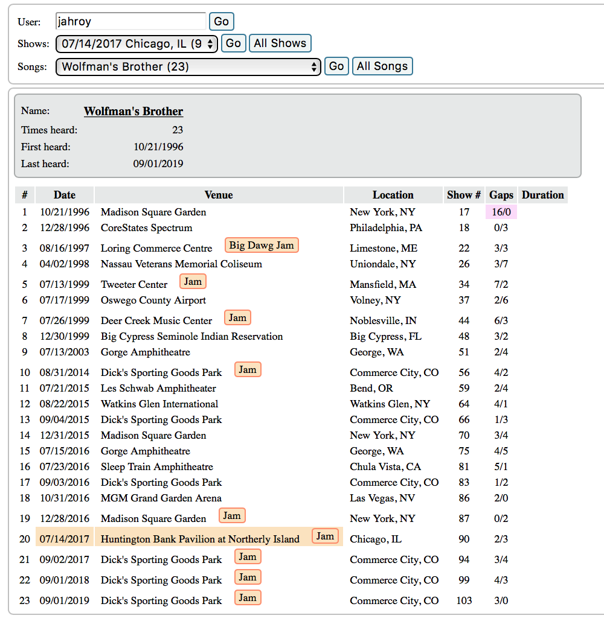The image size is (604, 630).
Task: Sort table by the Date column header
Action: coord(65,195)
